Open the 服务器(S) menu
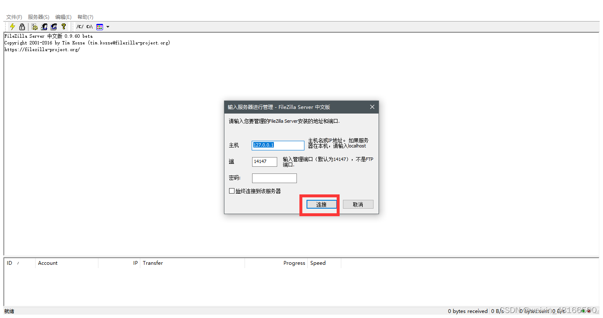 [39, 17]
